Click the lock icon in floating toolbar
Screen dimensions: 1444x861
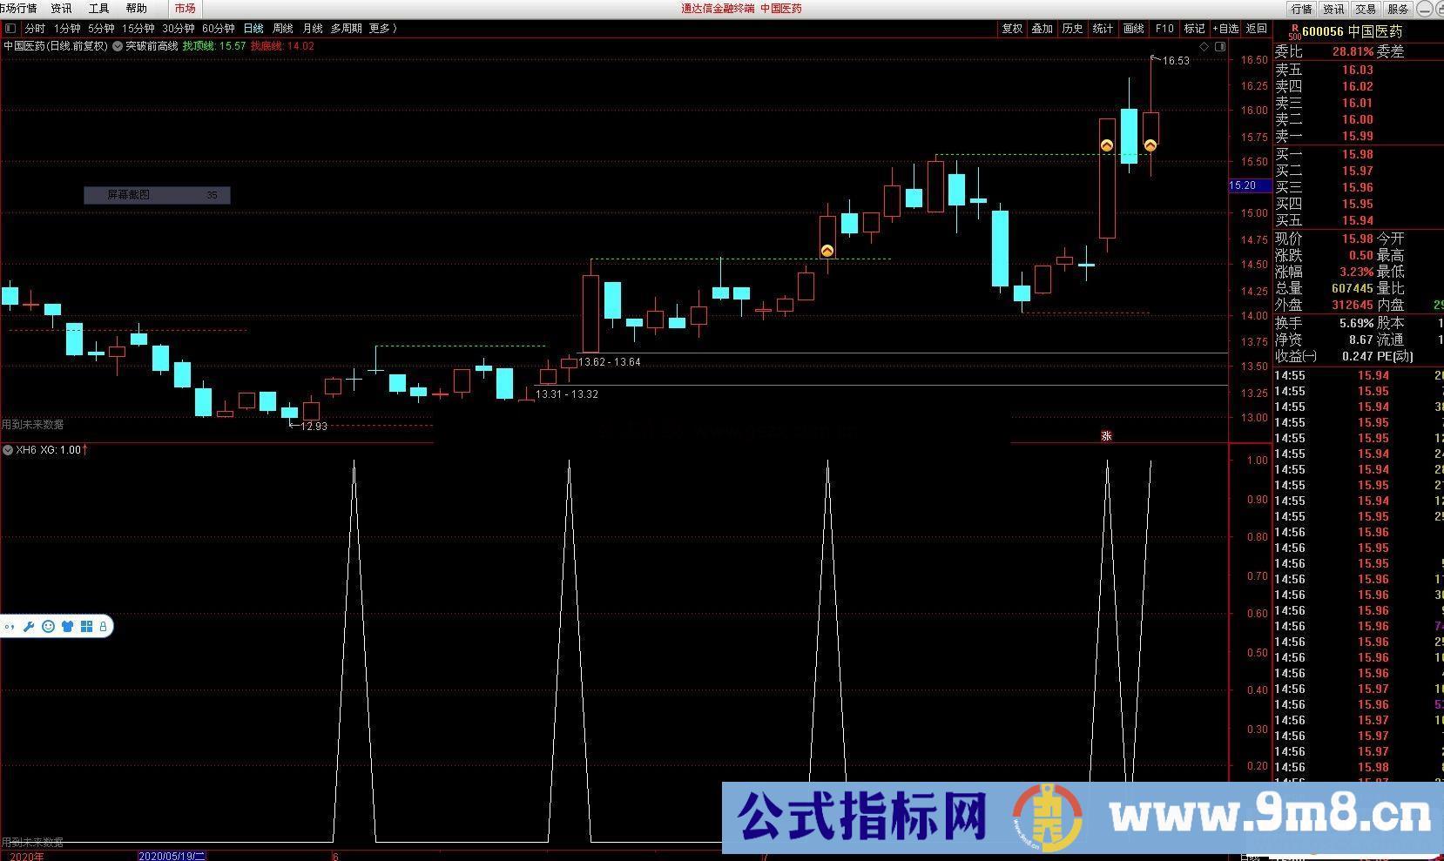click(x=103, y=626)
